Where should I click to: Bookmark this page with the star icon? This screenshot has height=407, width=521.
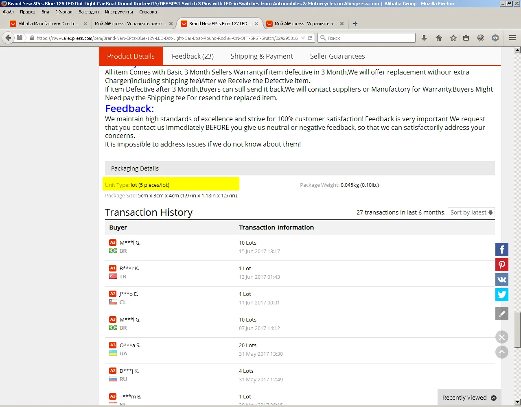pos(453,38)
